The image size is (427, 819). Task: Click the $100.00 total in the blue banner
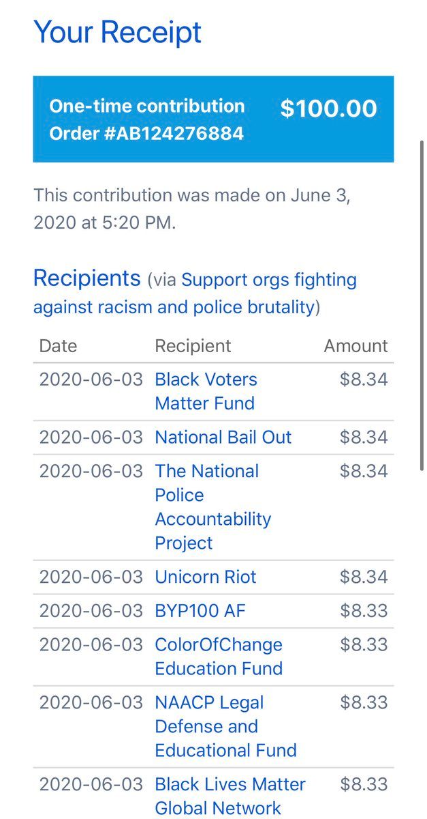click(328, 109)
